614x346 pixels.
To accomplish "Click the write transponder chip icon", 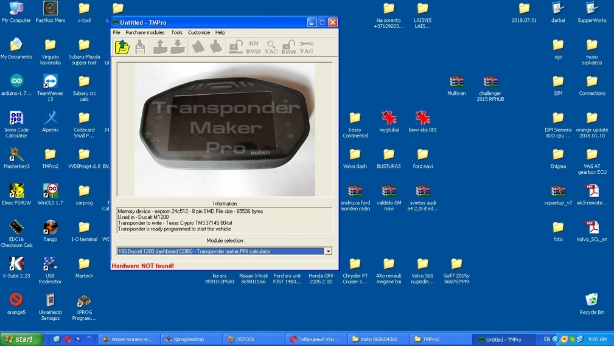I will (x=216, y=47).
